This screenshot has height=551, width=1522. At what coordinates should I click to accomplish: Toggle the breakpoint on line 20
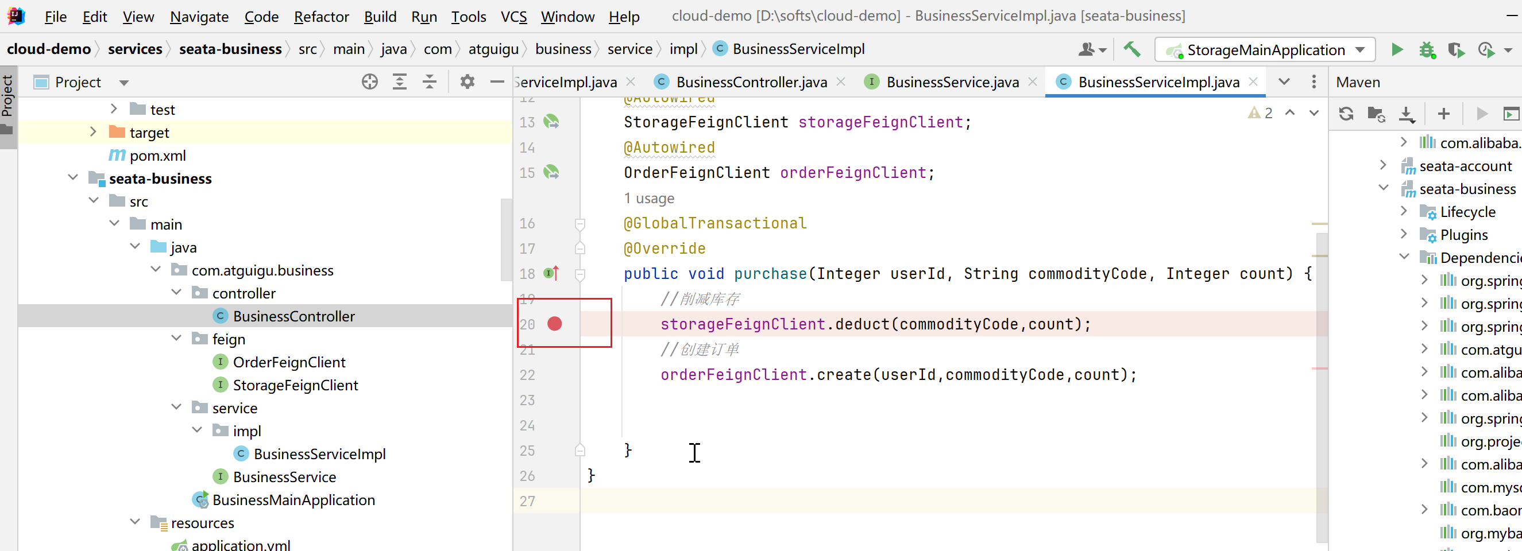point(555,324)
